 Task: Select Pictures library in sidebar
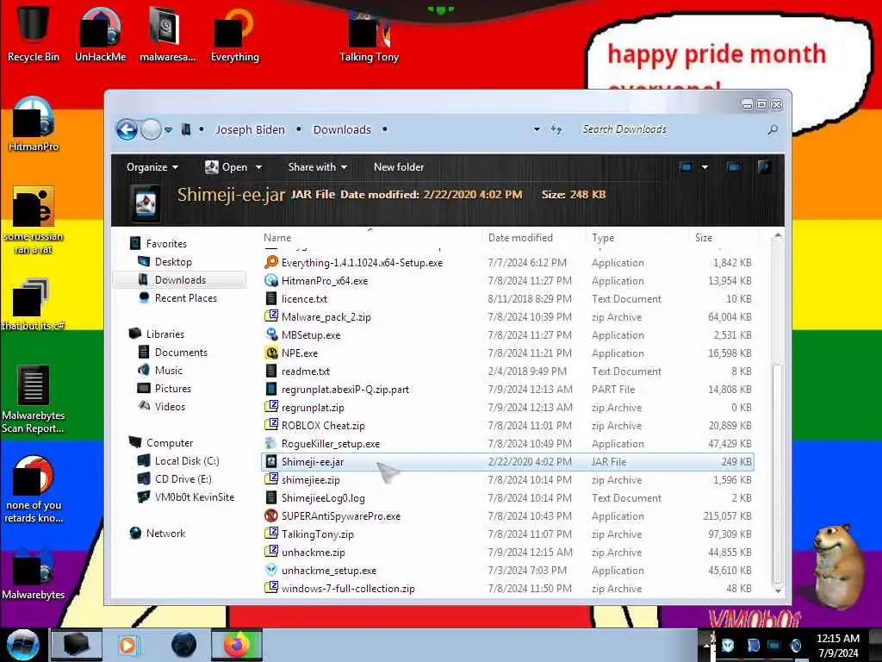(172, 389)
